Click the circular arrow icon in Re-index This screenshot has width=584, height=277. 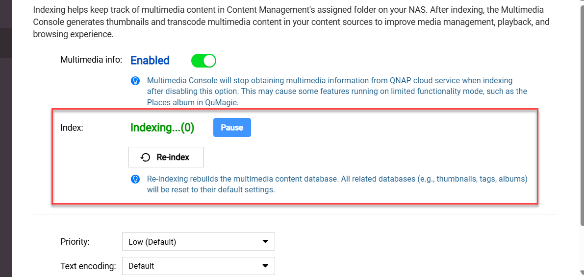146,158
